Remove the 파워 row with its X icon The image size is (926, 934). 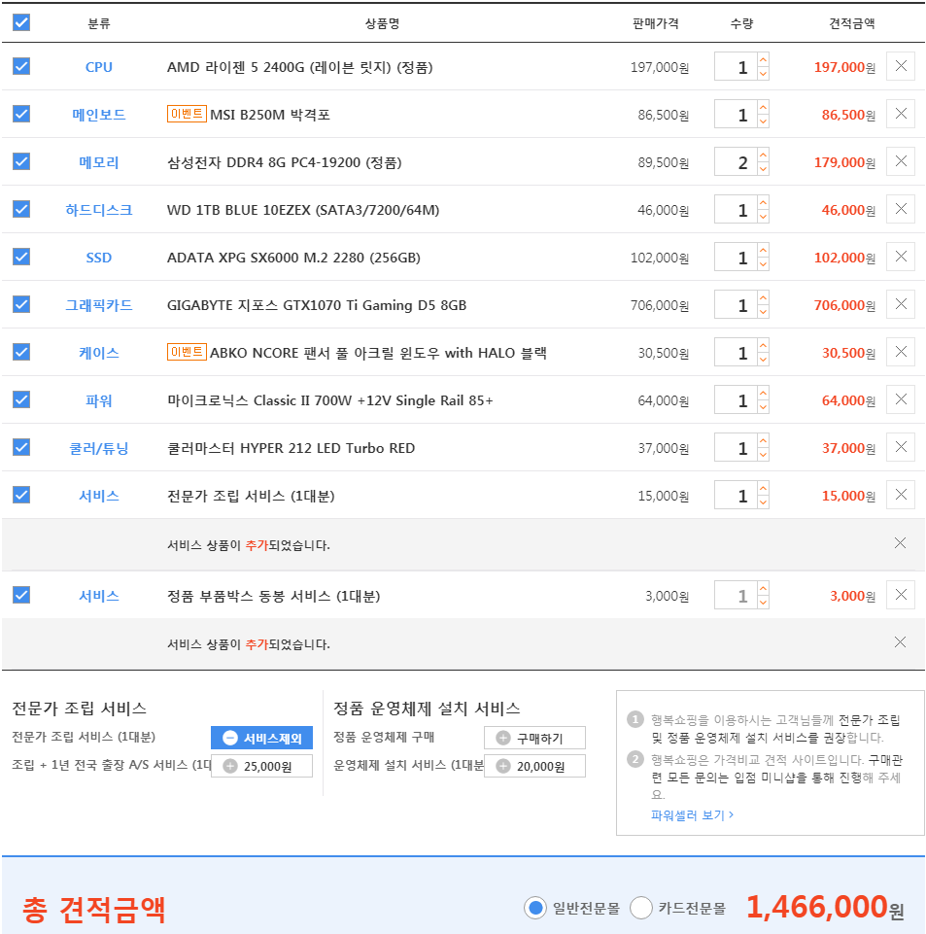coord(901,399)
